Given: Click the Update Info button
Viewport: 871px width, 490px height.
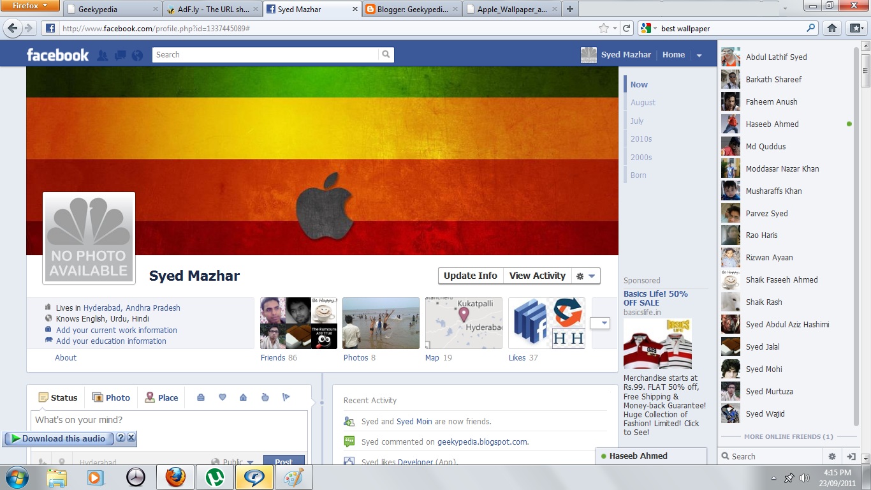Looking at the screenshot, I should pyautogui.click(x=470, y=276).
